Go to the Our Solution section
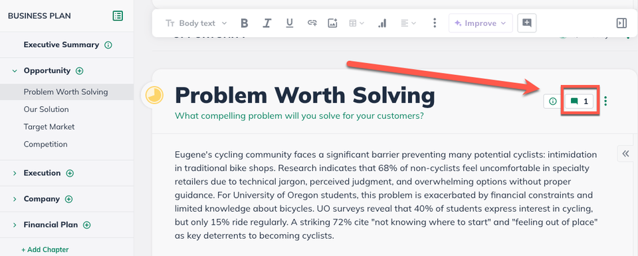 tap(46, 109)
